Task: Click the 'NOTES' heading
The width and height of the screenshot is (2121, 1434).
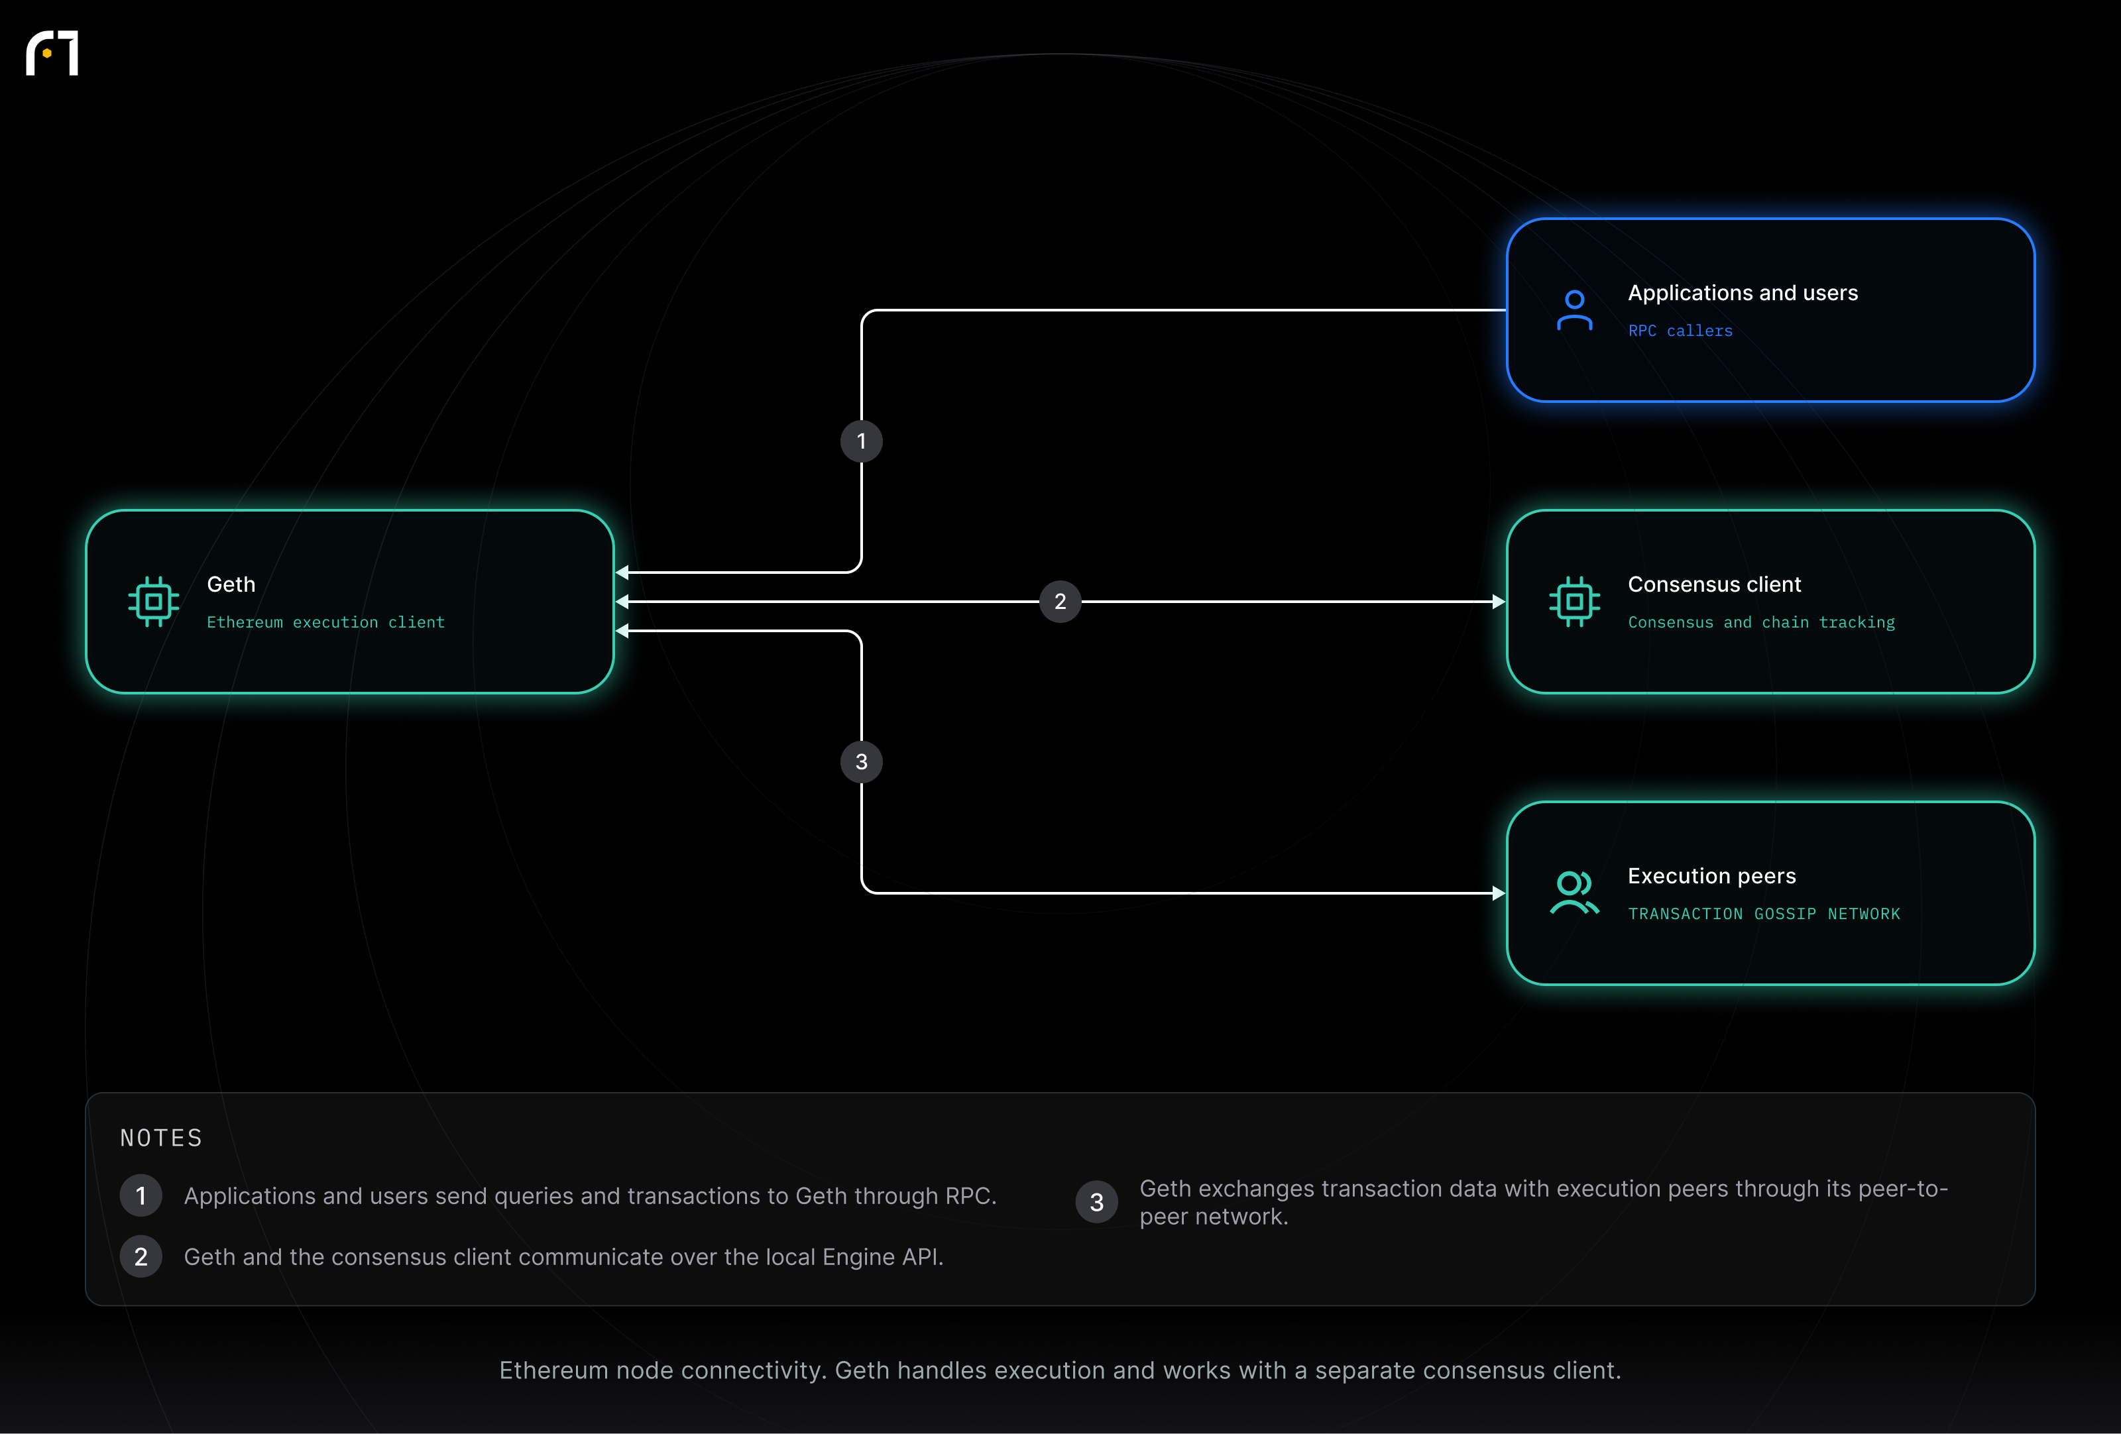Action: (162, 1138)
